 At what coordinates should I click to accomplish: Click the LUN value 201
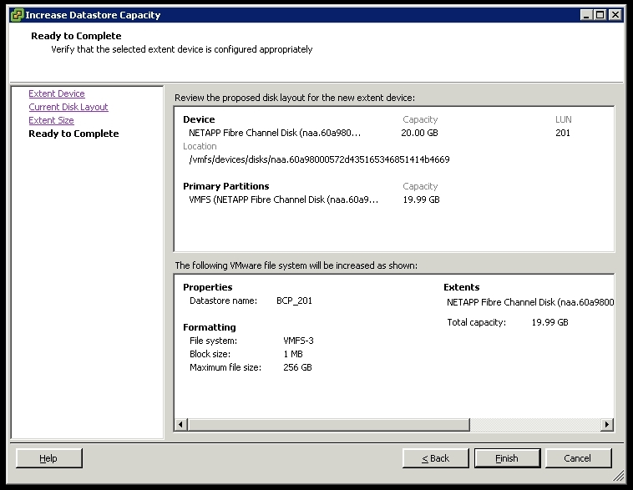pyautogui.click(x=563, y=133)
